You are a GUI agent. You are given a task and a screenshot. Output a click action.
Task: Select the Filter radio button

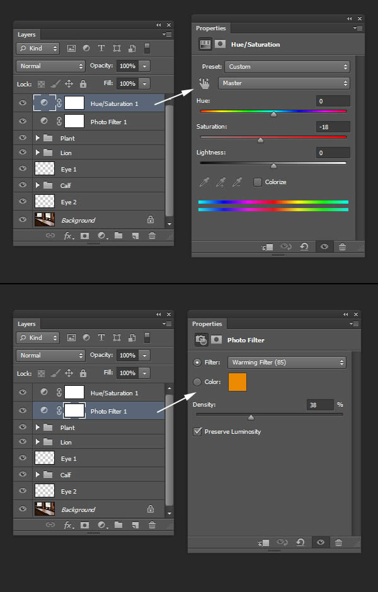[x=197, y=363]
